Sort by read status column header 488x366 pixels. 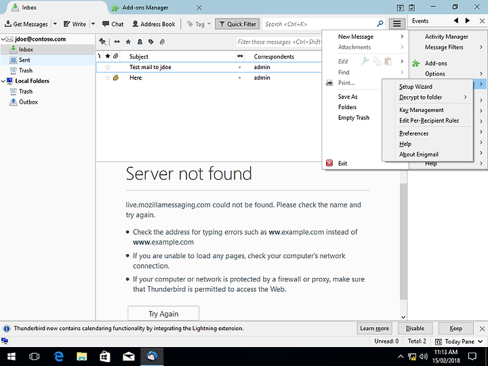pos(240,56)
